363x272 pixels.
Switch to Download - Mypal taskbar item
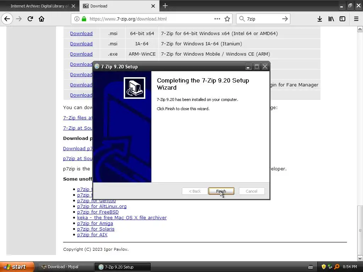tap(65, 267)
